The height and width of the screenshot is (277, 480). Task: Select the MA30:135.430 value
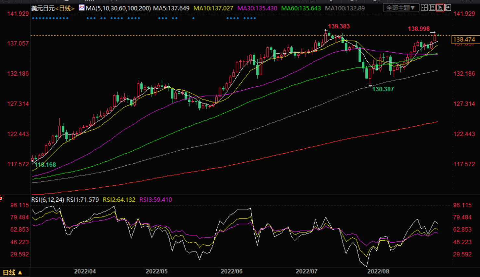coord(257,8)
